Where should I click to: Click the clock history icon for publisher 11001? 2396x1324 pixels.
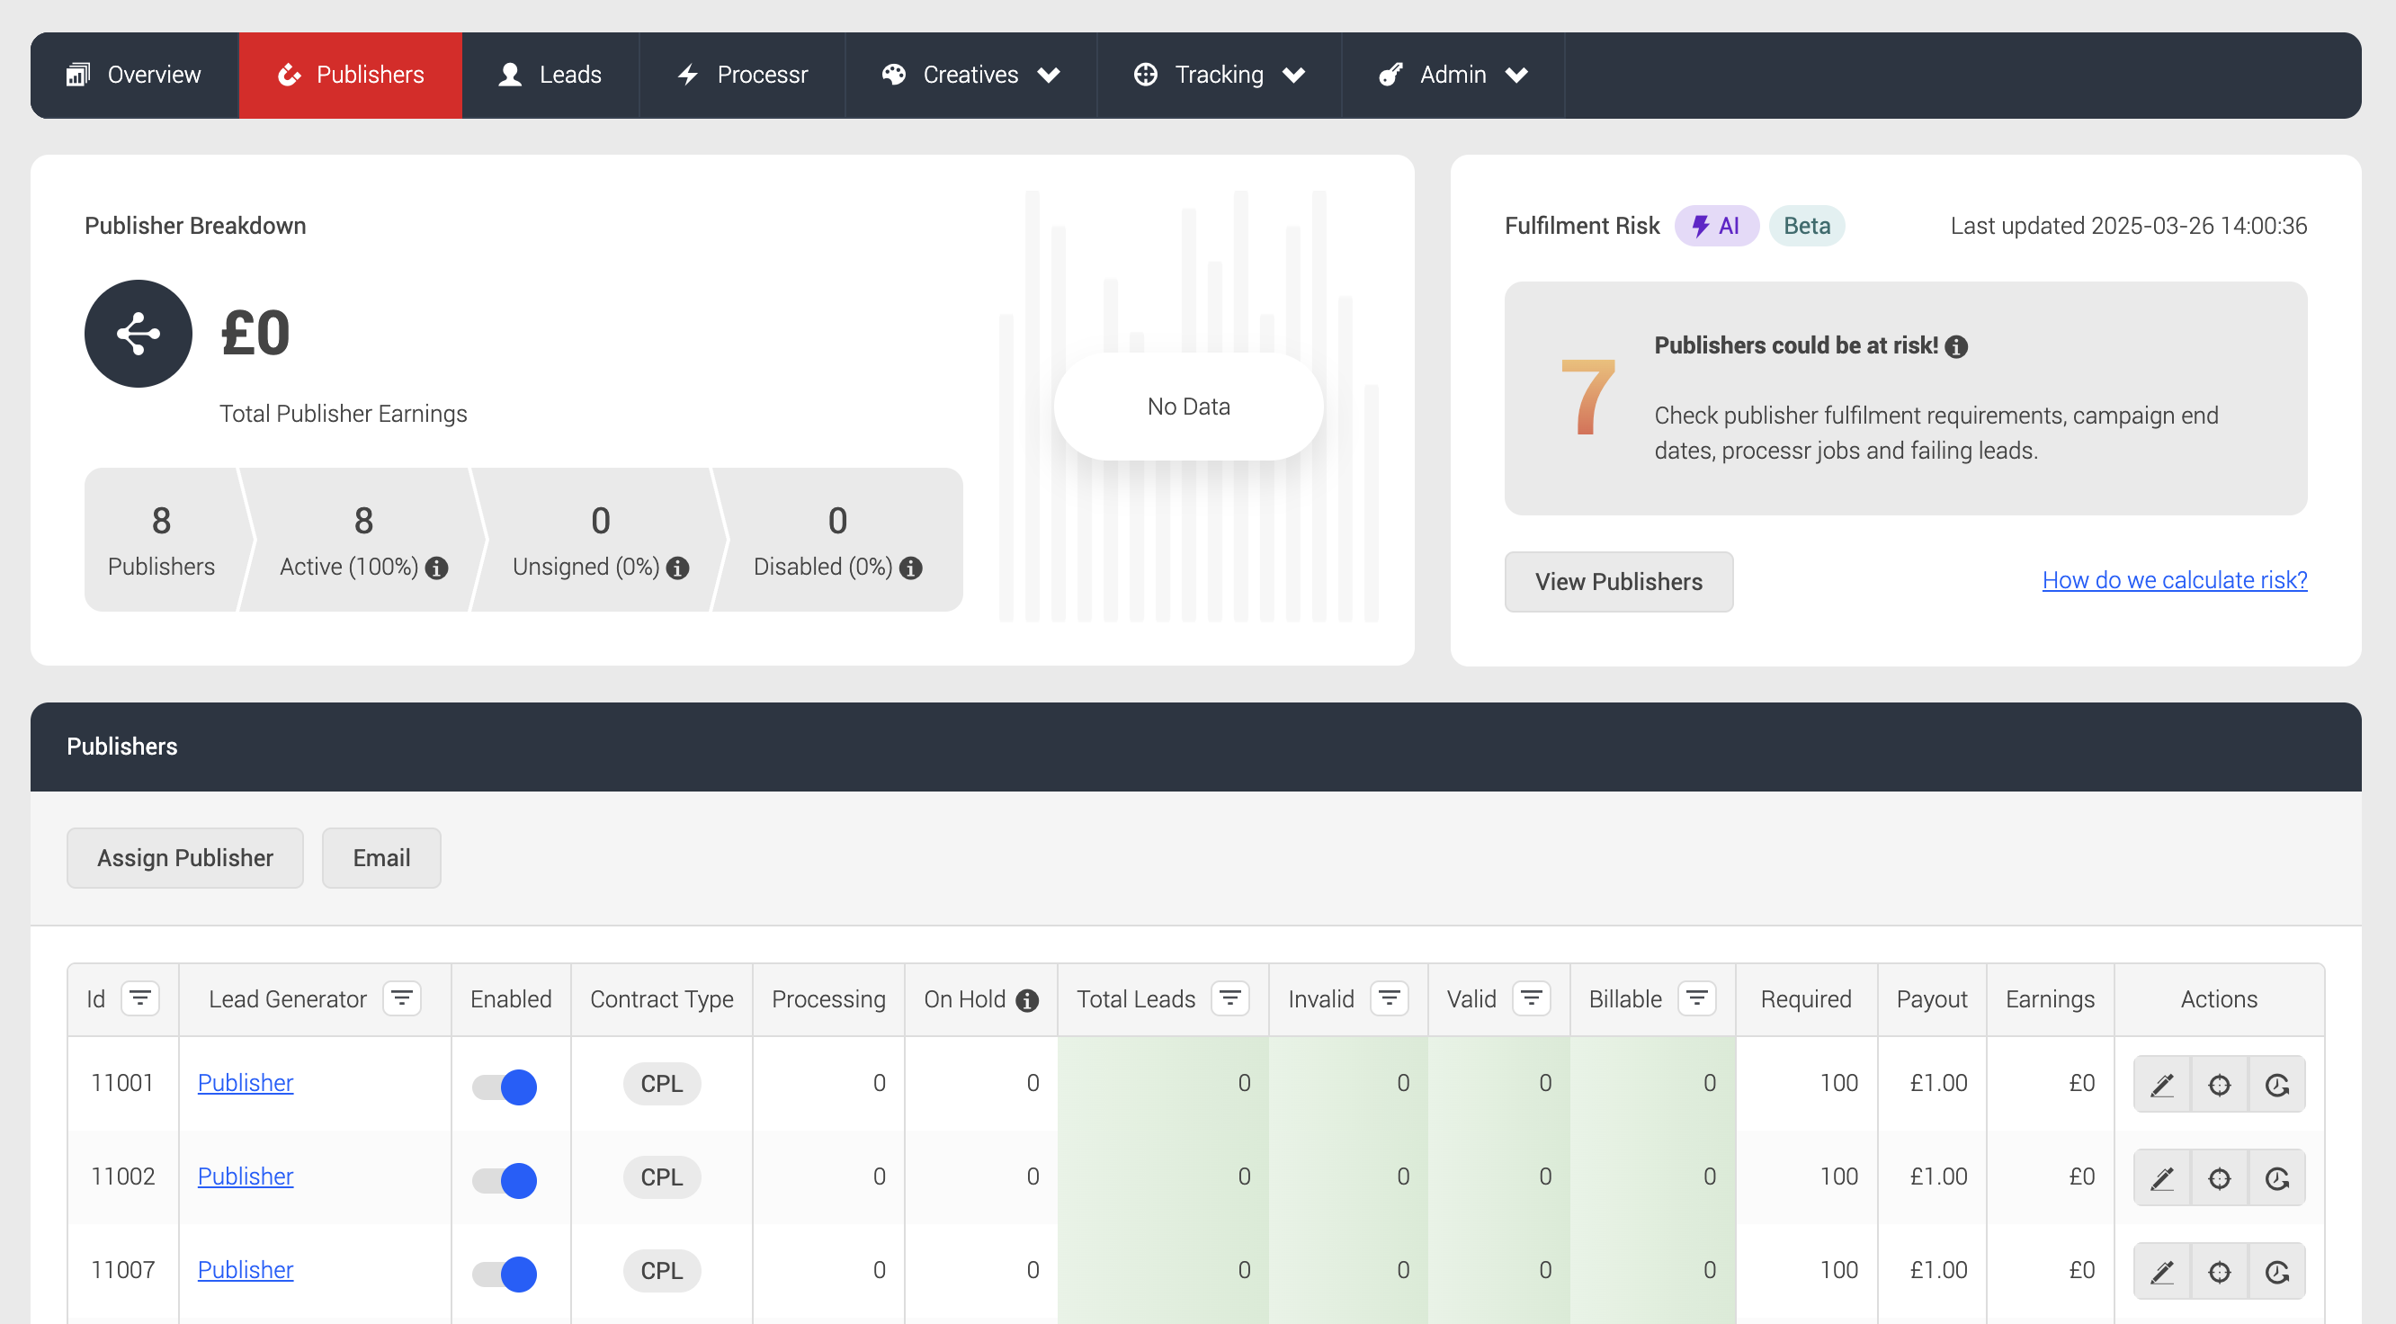tap(2277, 1084)
